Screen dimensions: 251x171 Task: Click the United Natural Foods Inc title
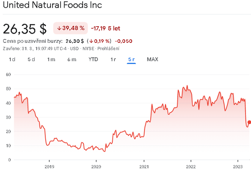[x=53, y=6]
